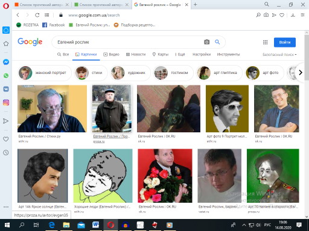
Task: Switch to the Новости tab
Action: pyautogui.click(x=136, y=54)
